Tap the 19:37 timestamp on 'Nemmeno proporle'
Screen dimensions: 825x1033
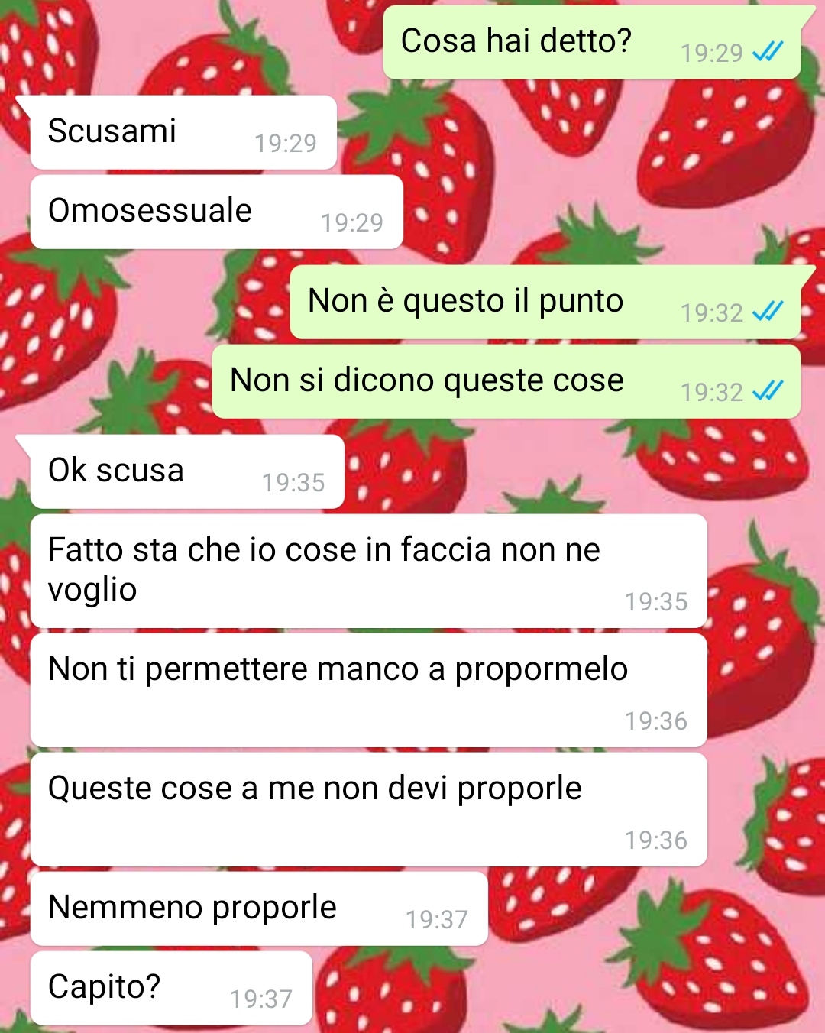coord(436,919)
